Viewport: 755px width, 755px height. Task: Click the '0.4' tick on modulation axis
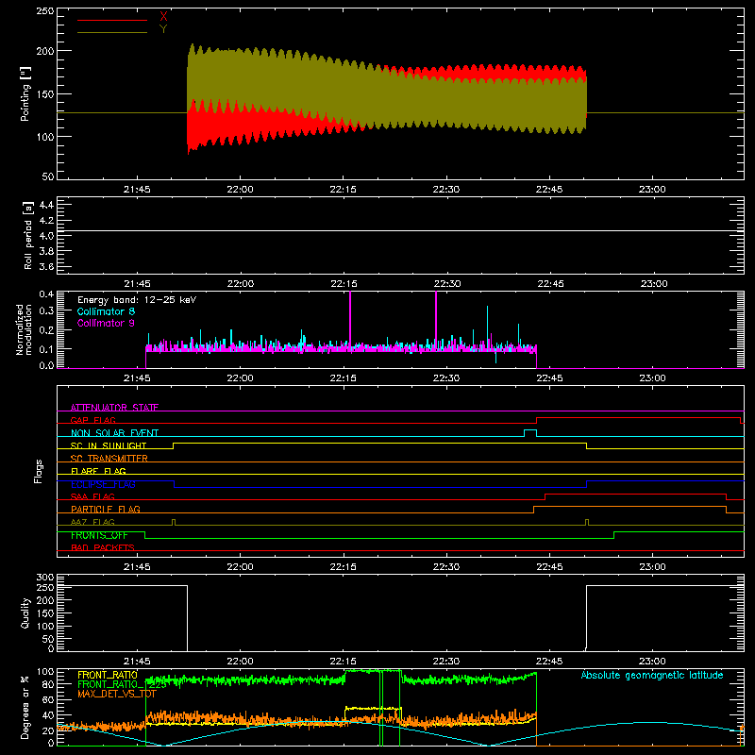tap(46, 294)
